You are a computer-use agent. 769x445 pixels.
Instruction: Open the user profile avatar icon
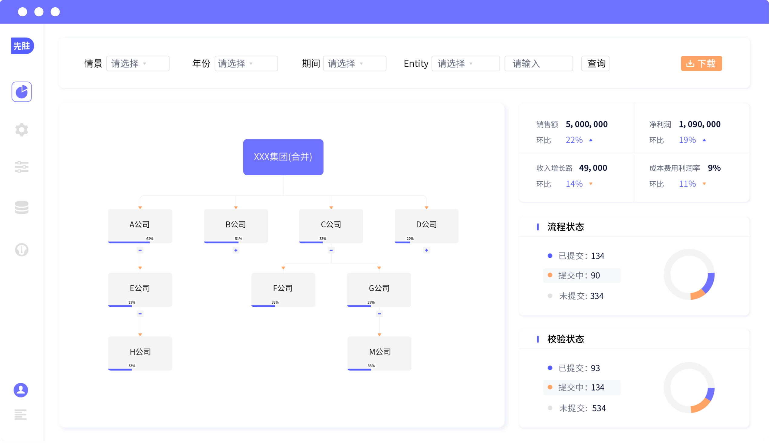click(21, 390)
